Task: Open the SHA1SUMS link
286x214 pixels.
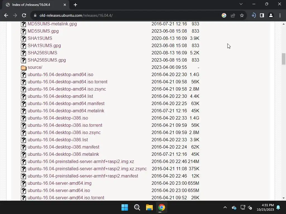Action: pos(40,38)
